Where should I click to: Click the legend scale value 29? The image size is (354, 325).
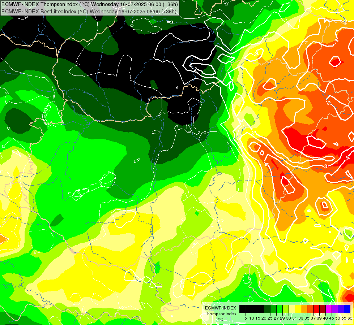point(282,318)
